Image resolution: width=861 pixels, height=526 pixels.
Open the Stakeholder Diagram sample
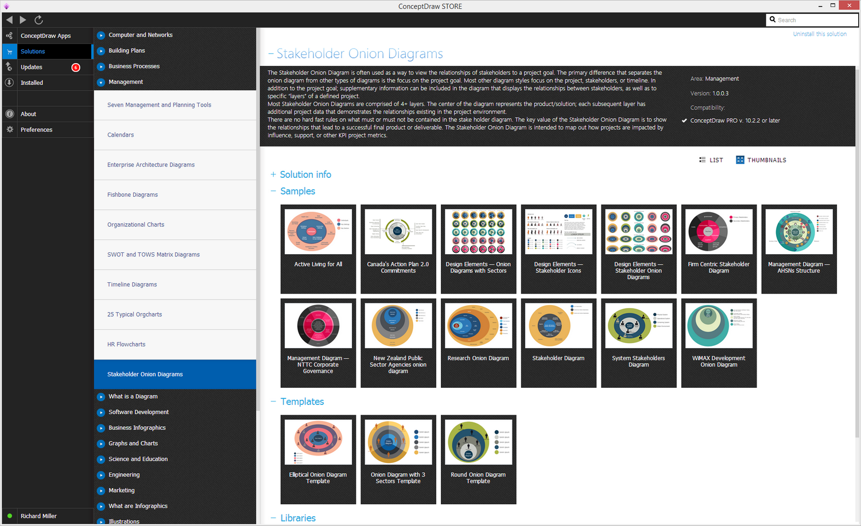[x=559, y=343]
